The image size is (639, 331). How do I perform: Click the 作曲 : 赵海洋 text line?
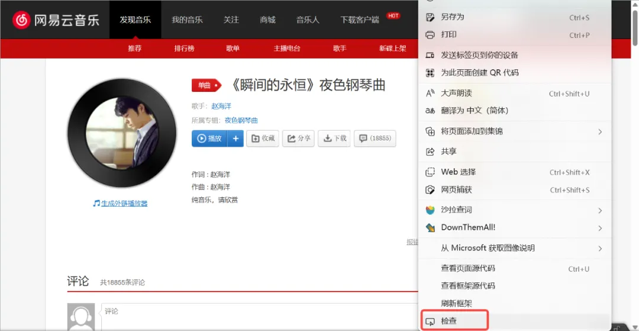(x=211, y=187)
